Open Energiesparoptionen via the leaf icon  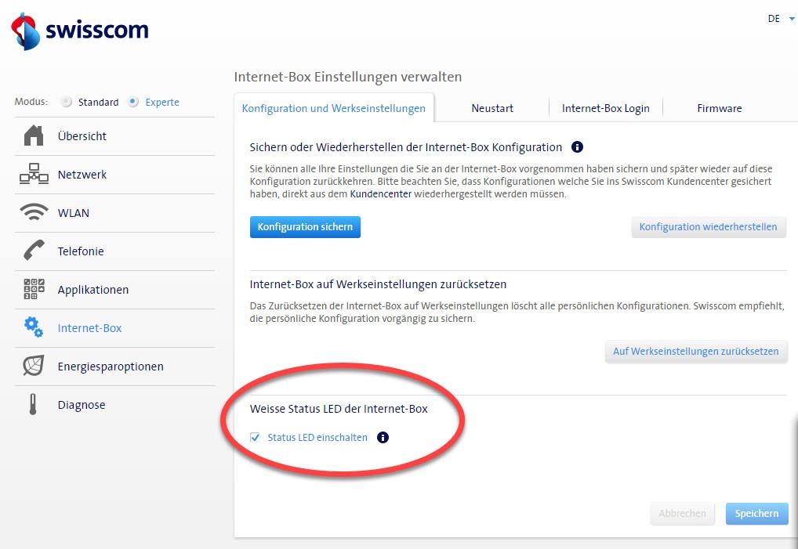click(34, 367)
